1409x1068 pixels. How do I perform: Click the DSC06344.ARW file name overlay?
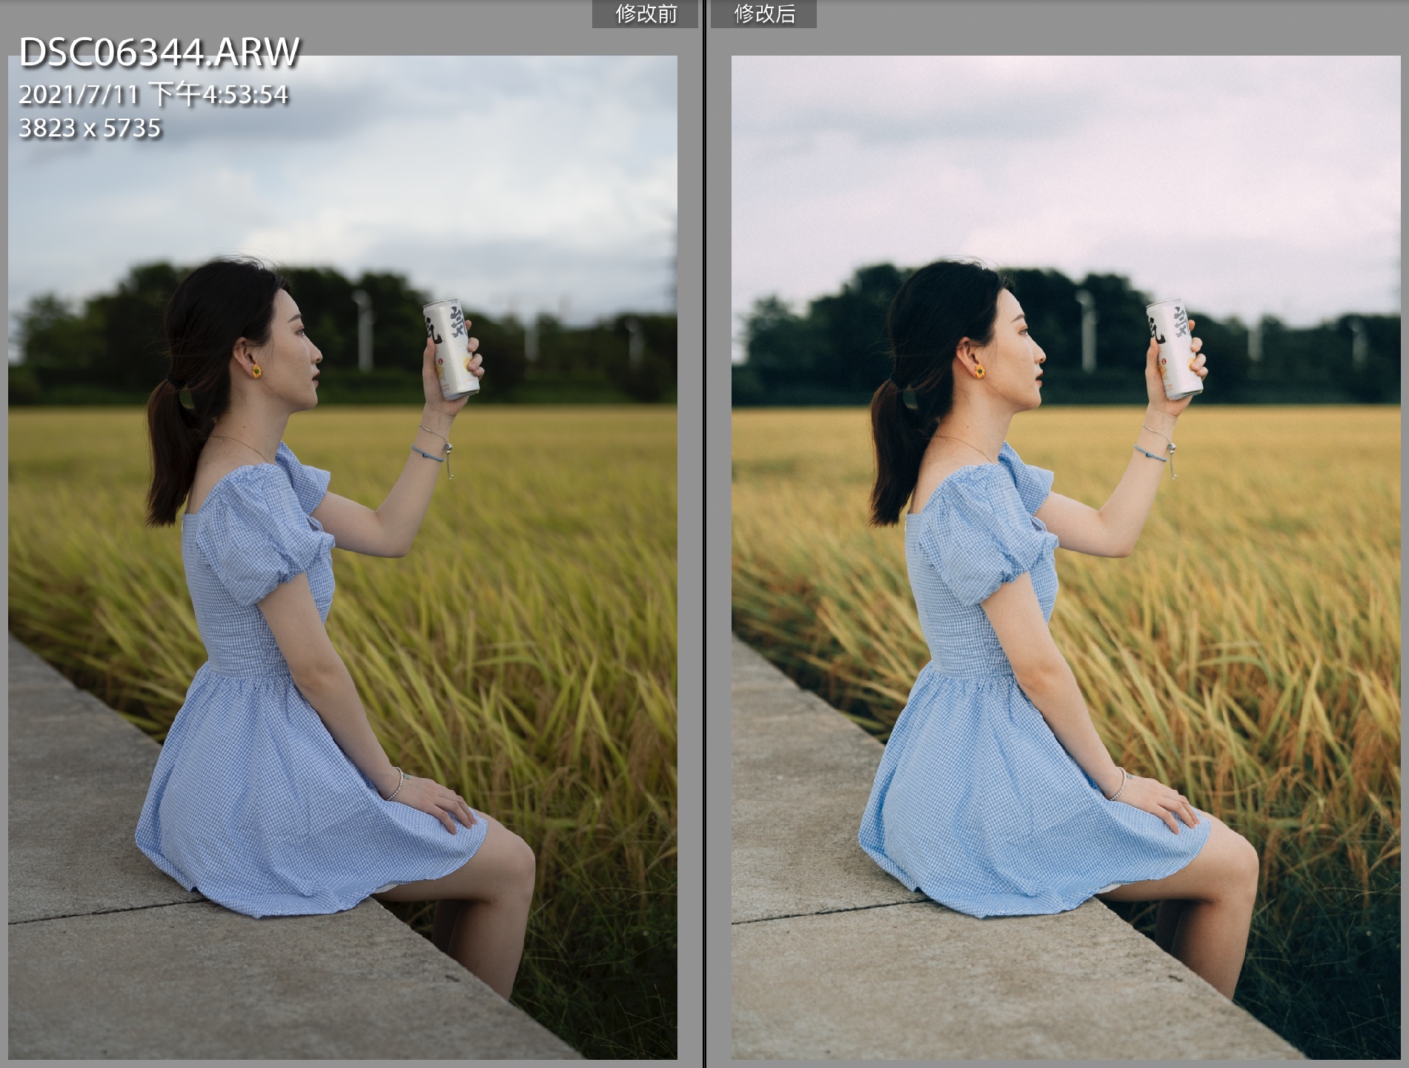click(x=159, y=53)
